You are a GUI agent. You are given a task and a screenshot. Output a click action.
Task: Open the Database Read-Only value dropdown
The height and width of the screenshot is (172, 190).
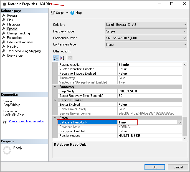[180, 122]
